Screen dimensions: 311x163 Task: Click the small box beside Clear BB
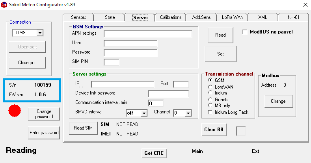point(241,131)
